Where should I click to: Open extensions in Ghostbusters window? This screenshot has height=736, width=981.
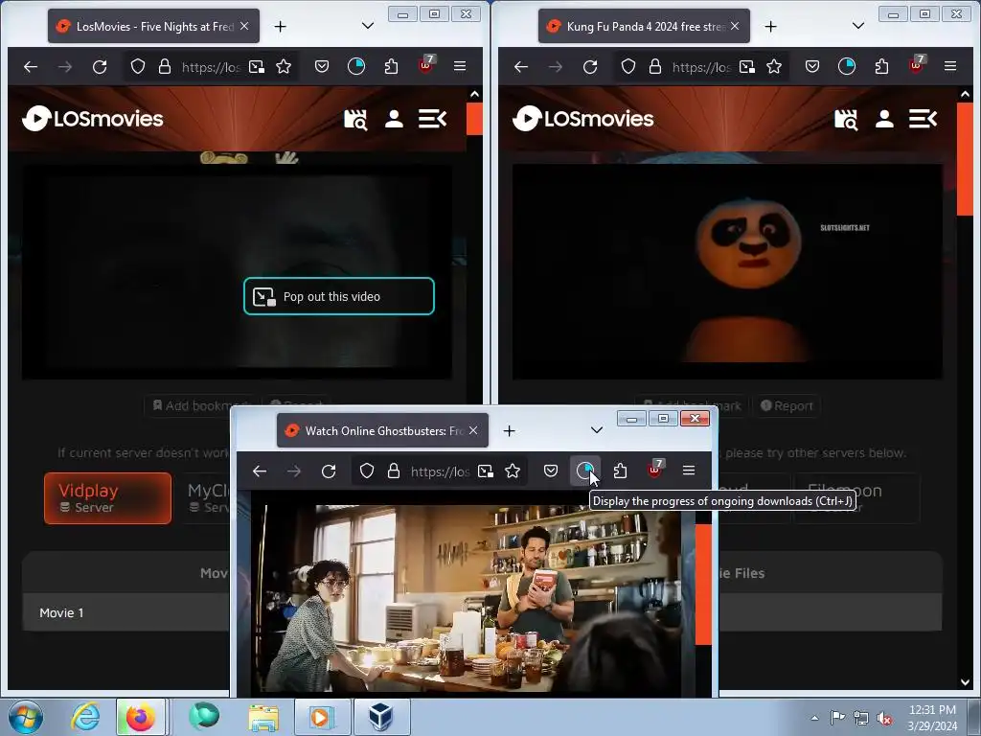[x=620, y=471]
